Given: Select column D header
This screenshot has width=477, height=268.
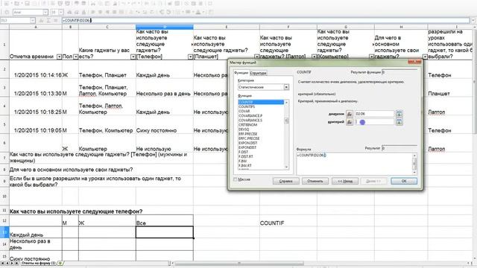Looking at the screenshot, I should coord(165,27).
